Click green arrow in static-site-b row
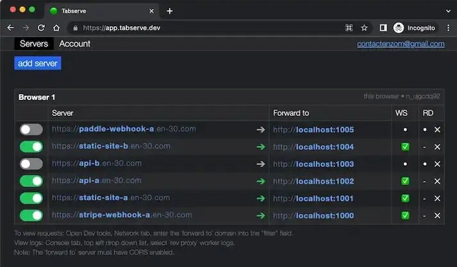 261,147
